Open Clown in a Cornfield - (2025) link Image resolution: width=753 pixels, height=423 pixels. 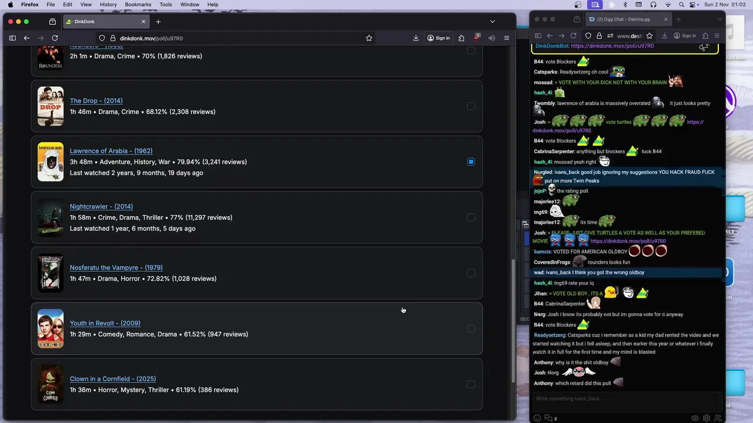pyautogui.click(x=113, y=379)
